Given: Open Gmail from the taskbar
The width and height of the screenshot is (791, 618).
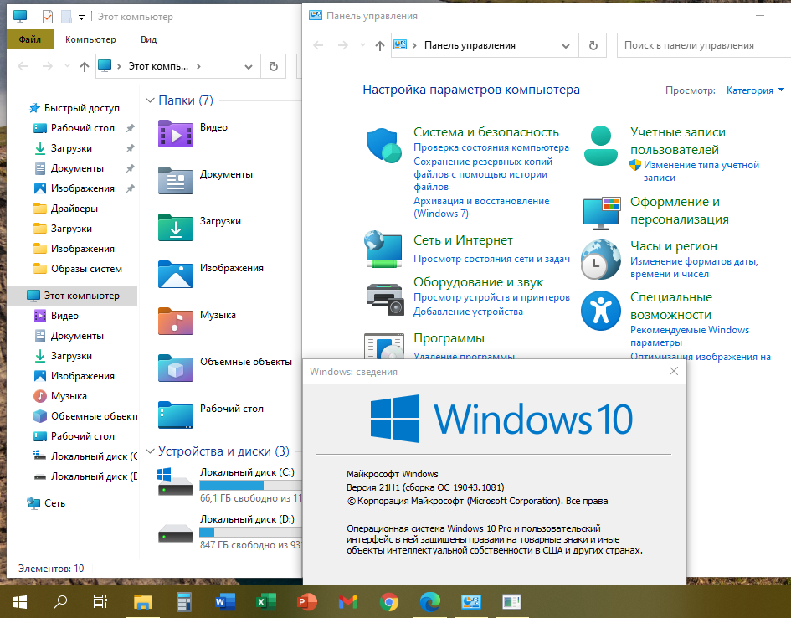Looking at the screenshot, I should [348, 601].
